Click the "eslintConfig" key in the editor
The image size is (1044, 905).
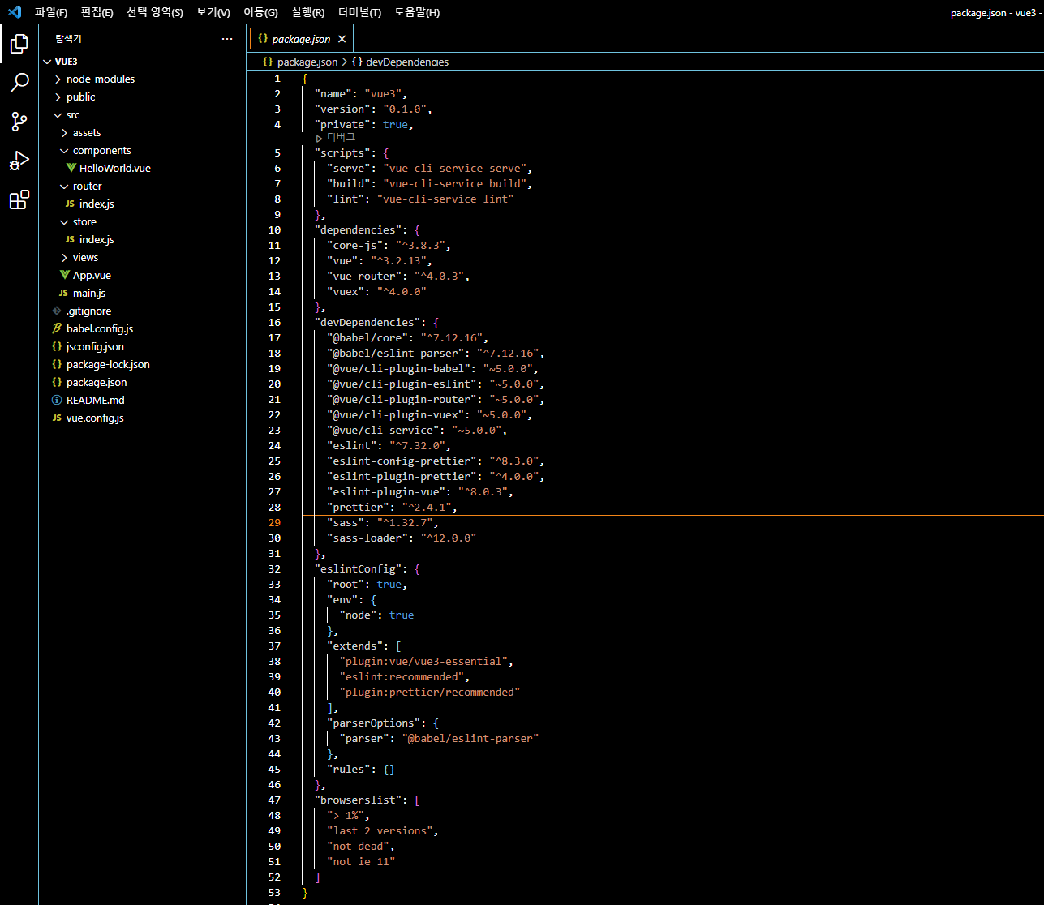(359, 568)
